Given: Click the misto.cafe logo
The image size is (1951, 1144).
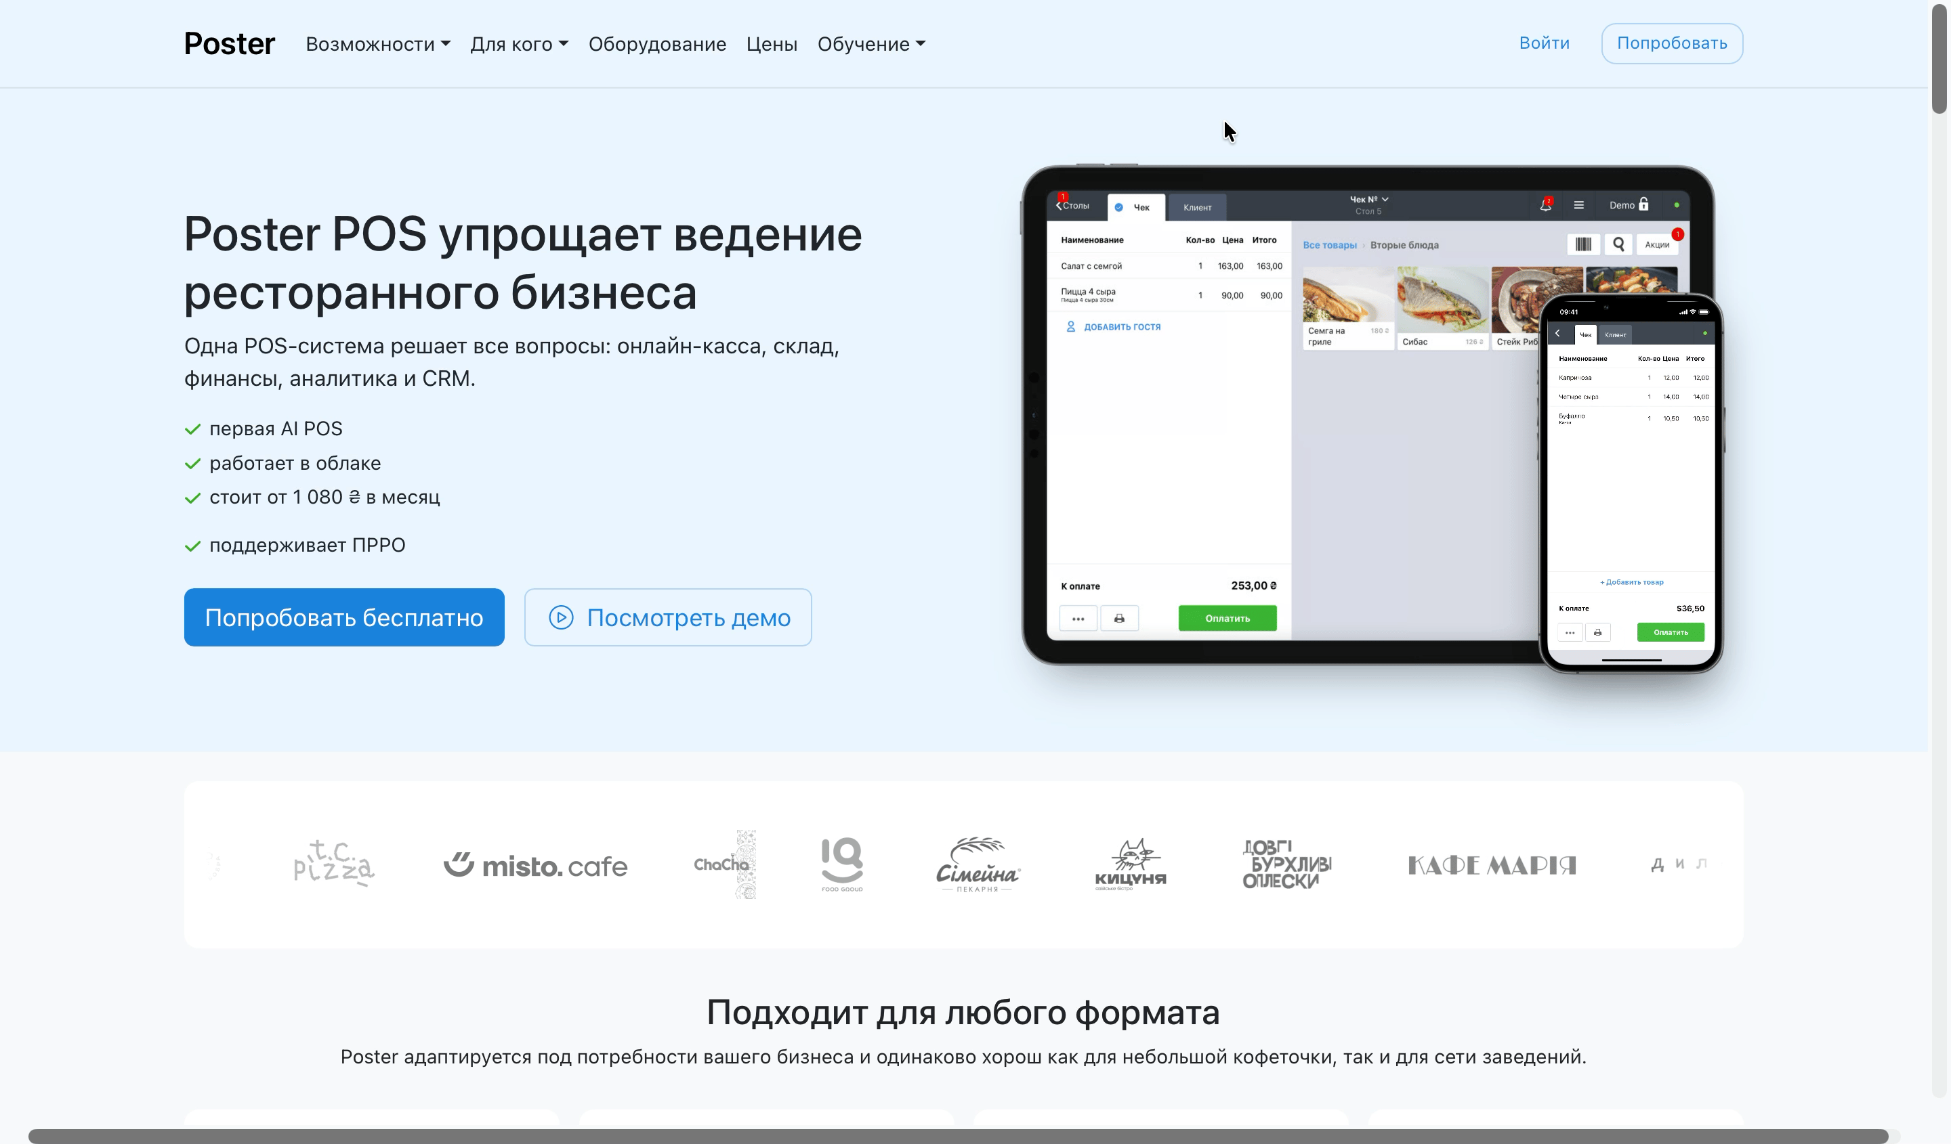Looking at the screenshot, I should point(535,864).
